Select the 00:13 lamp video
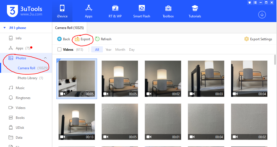Image resolution: width=277 pixels, height=147 pixels. (x=77, y=122)
